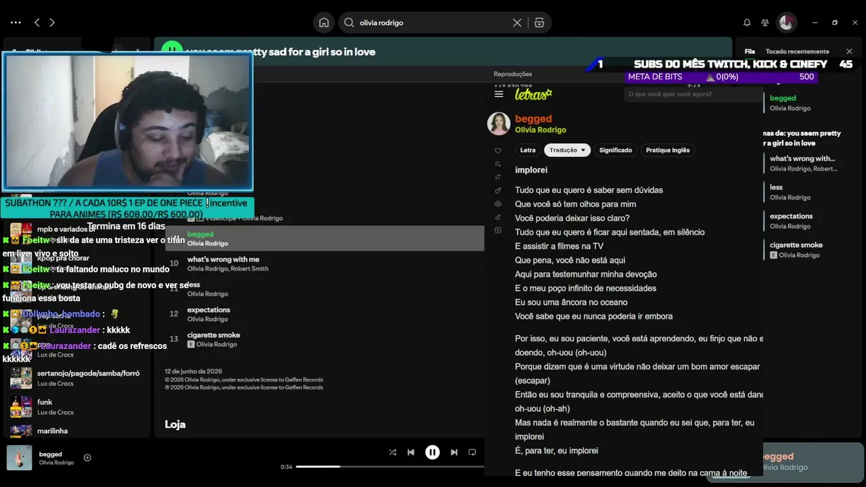Favorite the lyrics with the heart icon
Image resolution: width=866 pixels, height=487 pixels.
coord(498,150)
